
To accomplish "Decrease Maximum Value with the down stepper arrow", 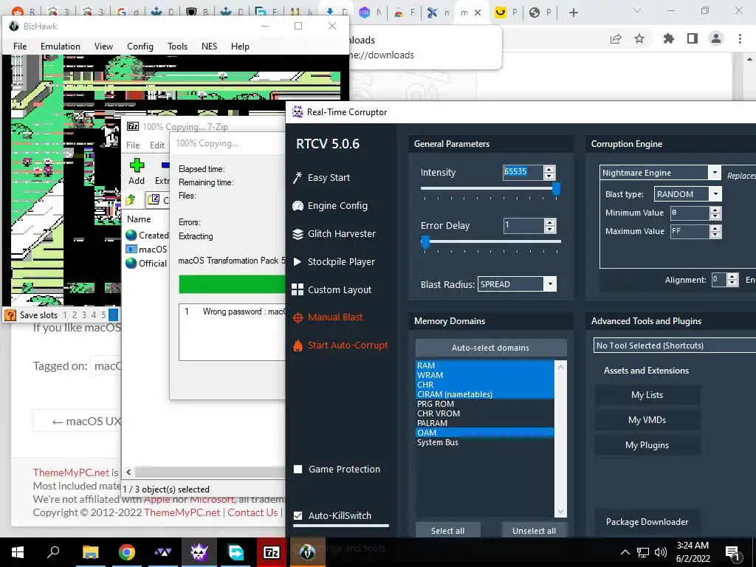I will (x=715, y=234).
